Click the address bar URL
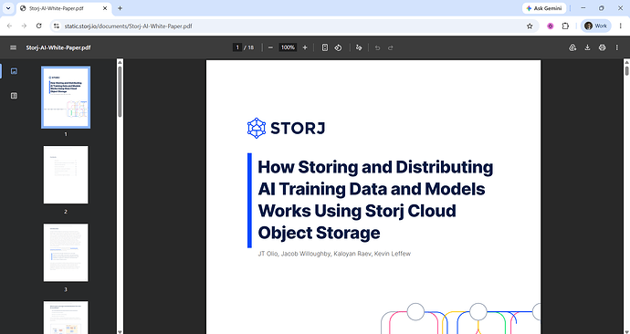Viewport: 630px width, 334px height. pos(128,26)
